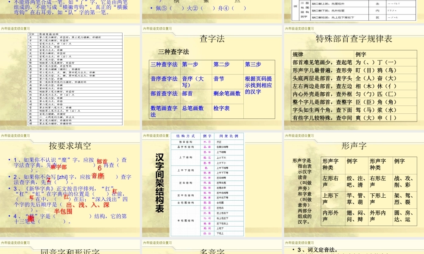Click the 品字形结构 row label
Viewport: 424px width, 254px height.
pyautogui.click(x=186, y=147)
